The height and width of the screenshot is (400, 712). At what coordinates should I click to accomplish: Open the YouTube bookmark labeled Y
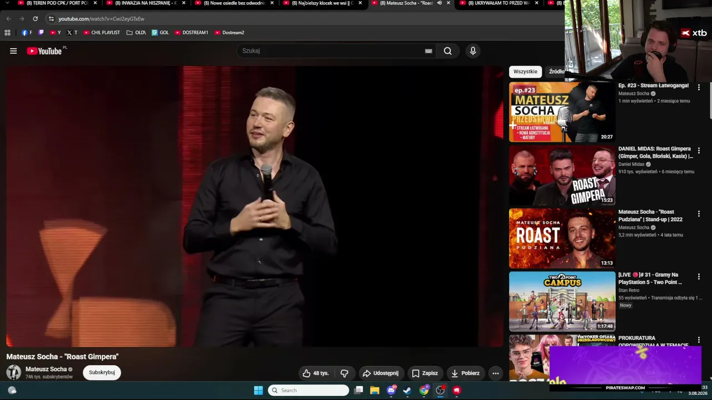click(56, 33)
